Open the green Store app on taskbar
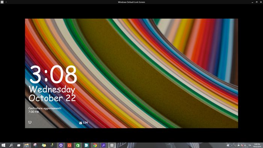This screenshot has height=148, width=263. (78, 145)
